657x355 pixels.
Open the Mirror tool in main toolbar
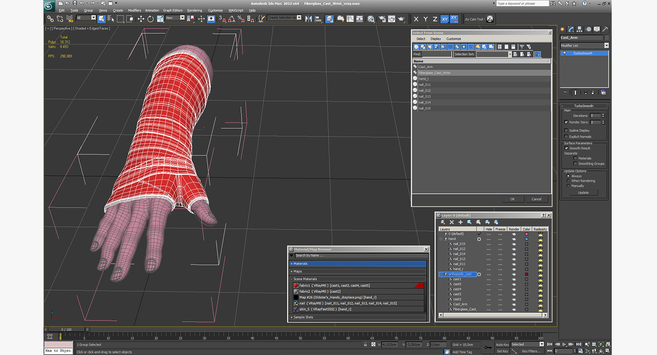coord(308,19)
